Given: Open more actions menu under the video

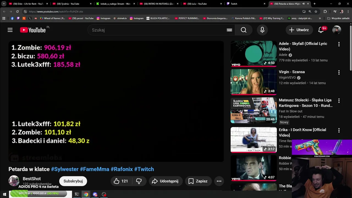Looking at the screenshot, I should tap(219, 181).
